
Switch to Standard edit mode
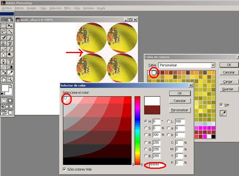click(x=4, y=101)
